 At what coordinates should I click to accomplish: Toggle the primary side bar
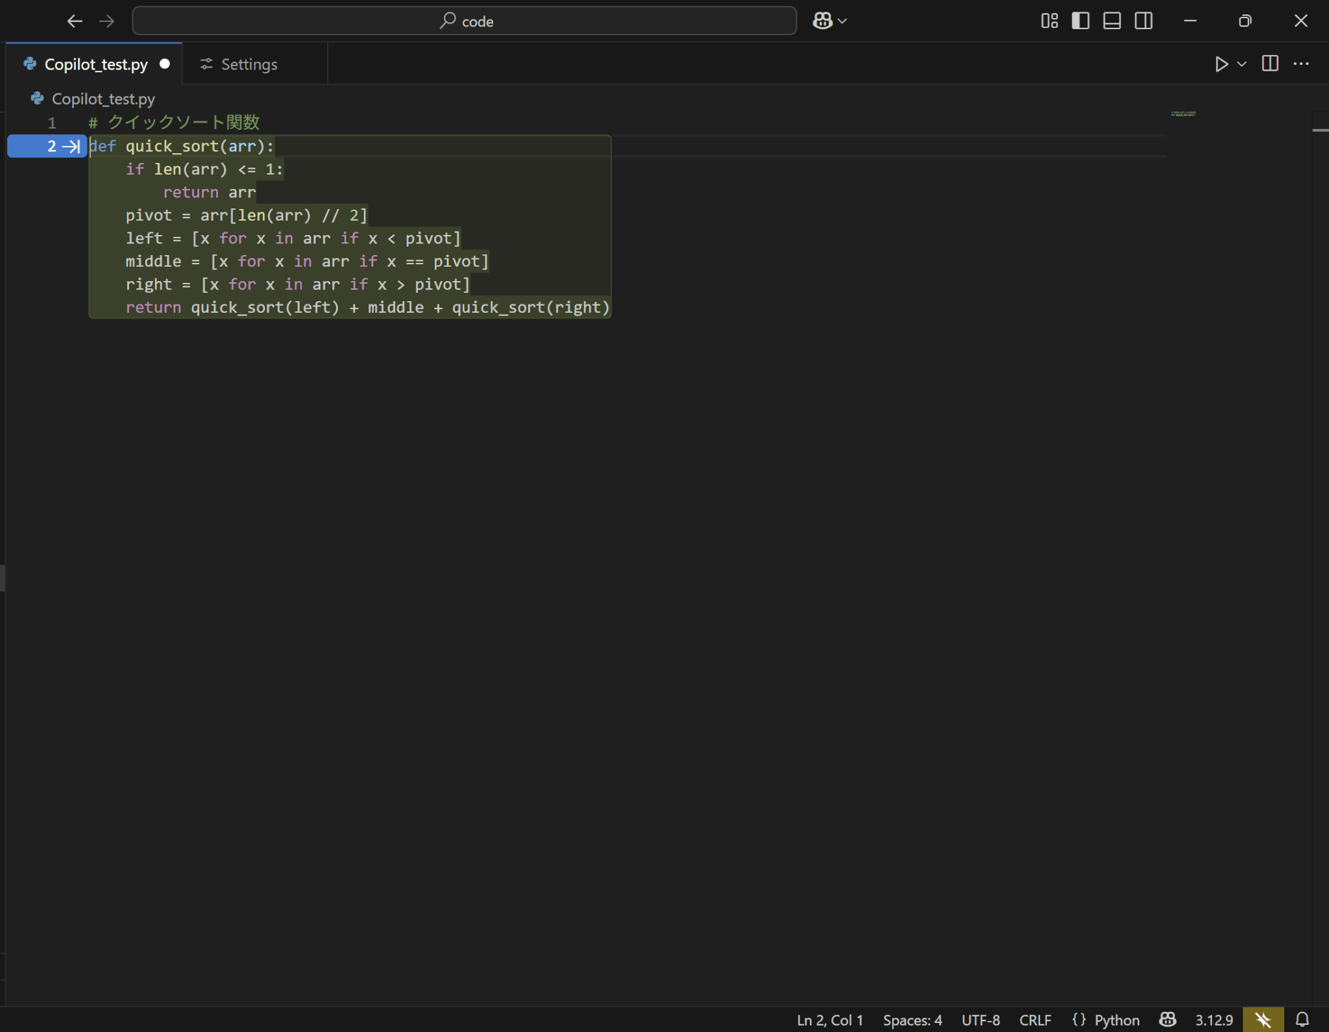(1080, 21)
